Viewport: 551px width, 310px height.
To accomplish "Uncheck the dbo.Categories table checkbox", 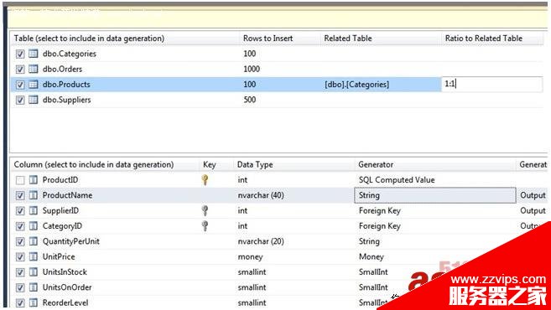I will tap(20, 54).
